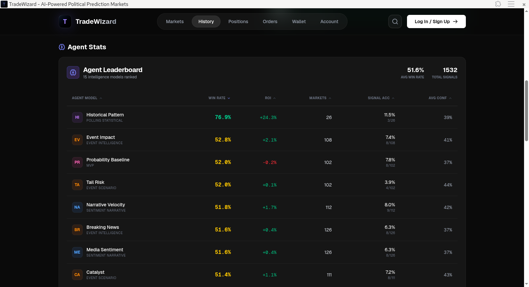Viewport: 529px width, 287px height.
Task: Switch to the Markets tab
Action: pyautogui.click(x=175, y=21)
